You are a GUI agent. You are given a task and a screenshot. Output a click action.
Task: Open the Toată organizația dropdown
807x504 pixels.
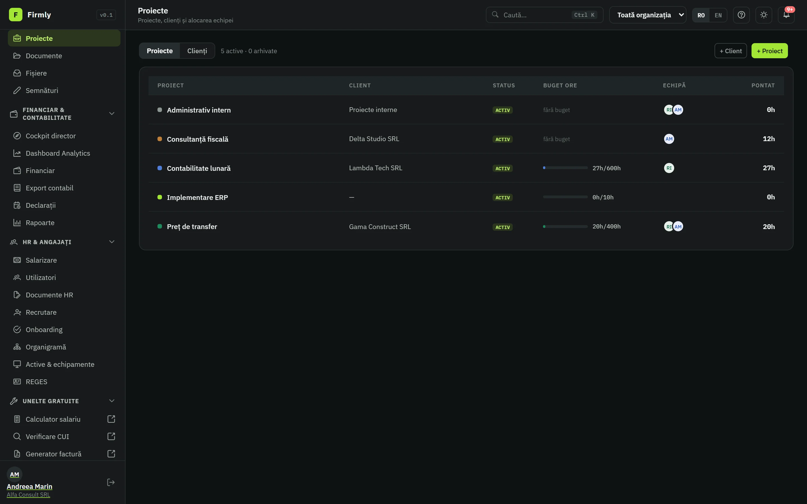(648, 15)
